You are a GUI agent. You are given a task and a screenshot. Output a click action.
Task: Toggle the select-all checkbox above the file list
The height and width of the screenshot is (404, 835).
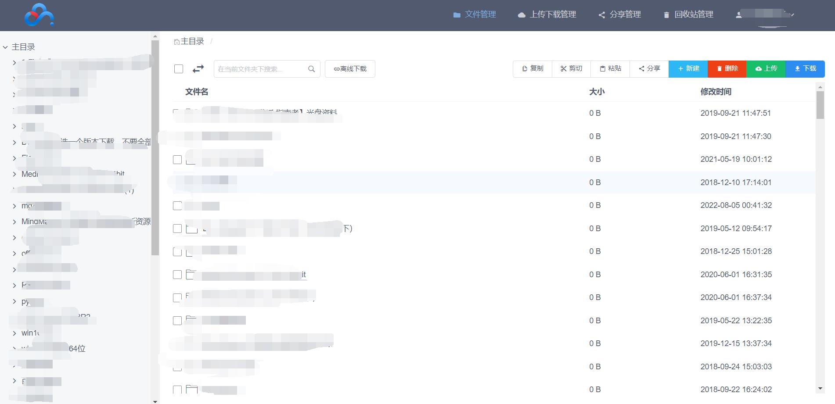pyautogui.click(x=179, y=68)
